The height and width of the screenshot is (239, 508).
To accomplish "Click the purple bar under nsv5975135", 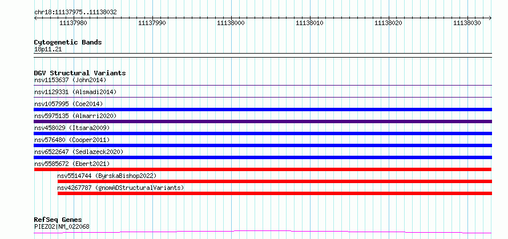I will point(263,121).
